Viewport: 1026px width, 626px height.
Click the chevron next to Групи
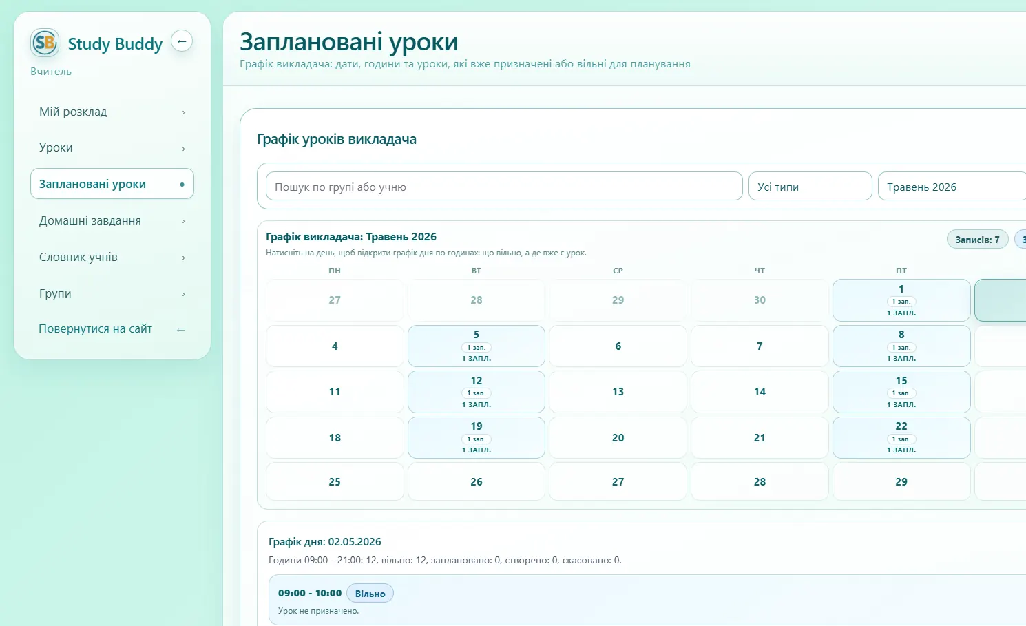coord(183,294)
